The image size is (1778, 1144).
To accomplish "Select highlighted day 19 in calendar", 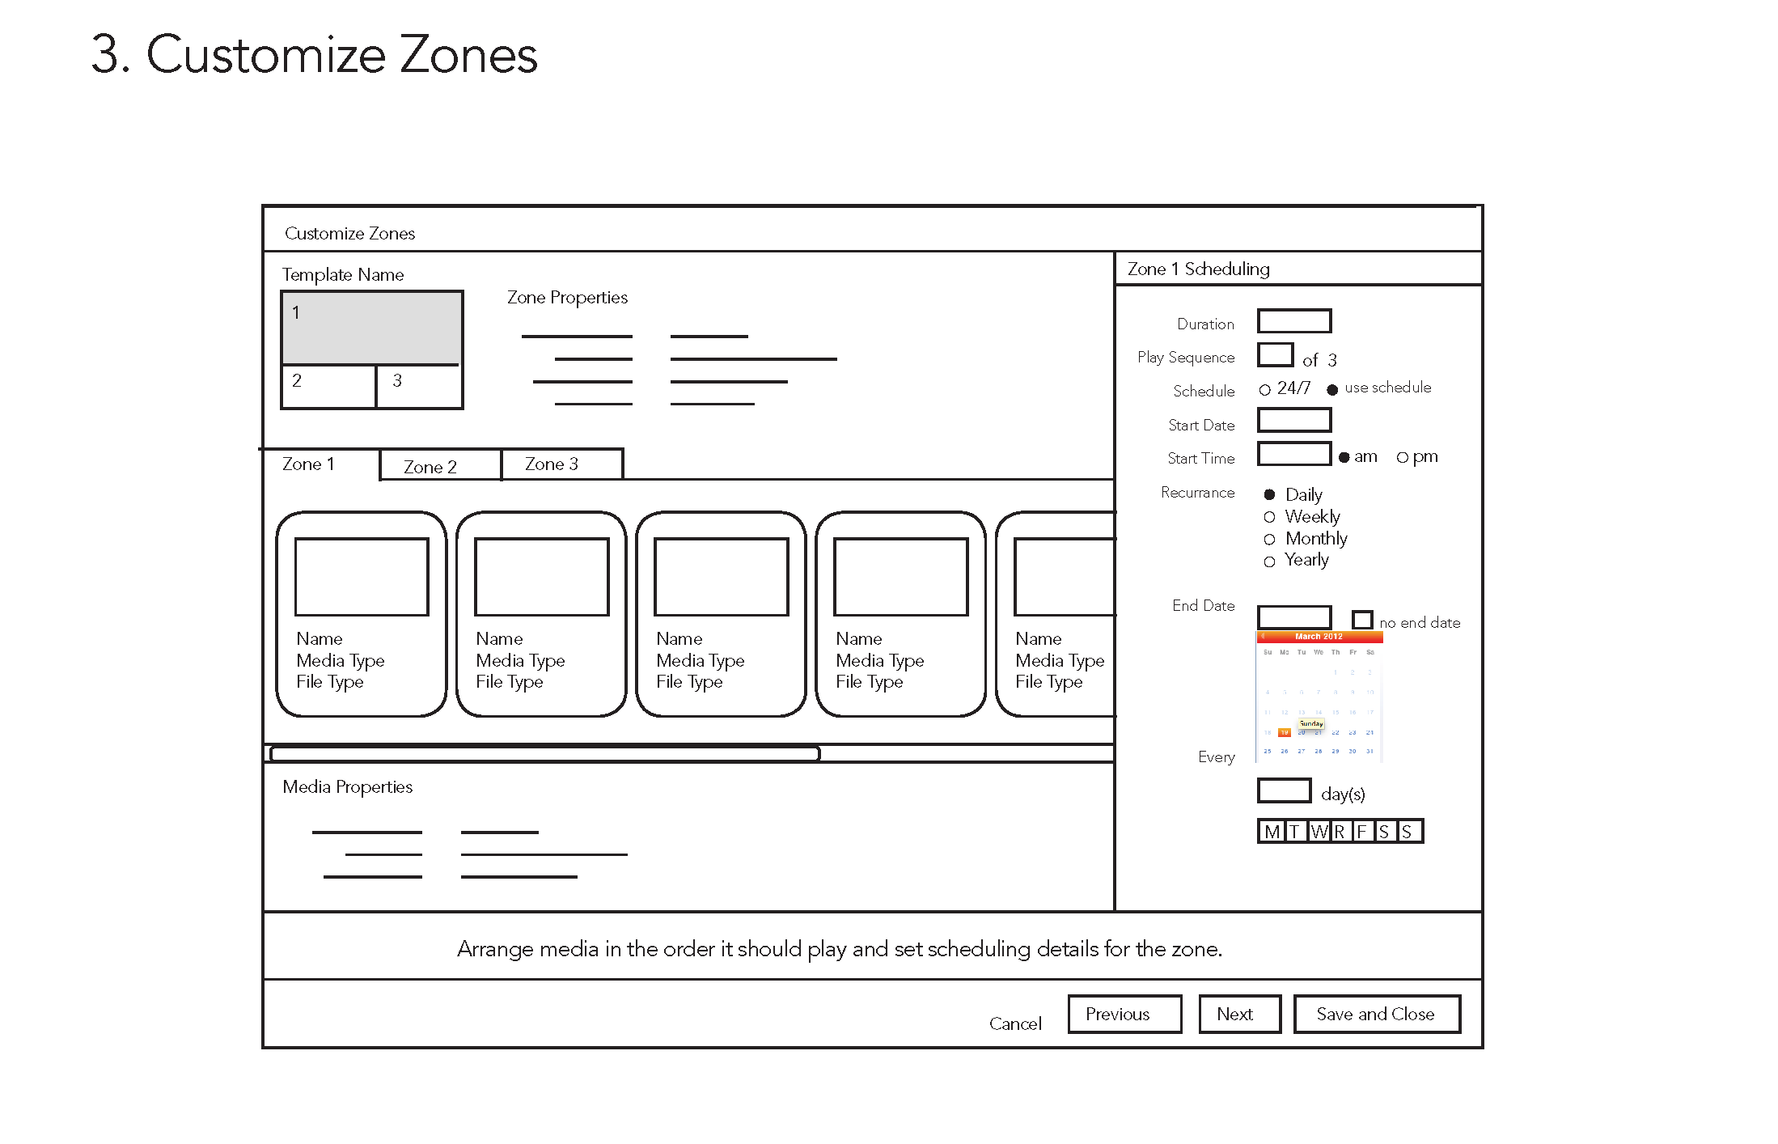I will coord(1285,732).
